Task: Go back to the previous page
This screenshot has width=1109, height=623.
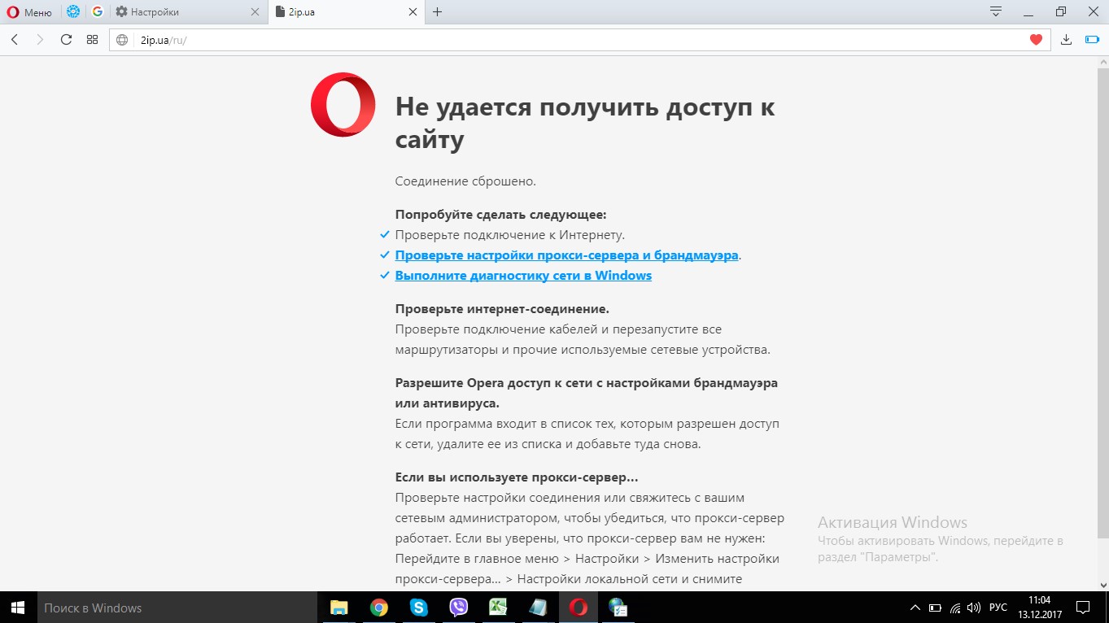Action: click(x=15, y=39)
